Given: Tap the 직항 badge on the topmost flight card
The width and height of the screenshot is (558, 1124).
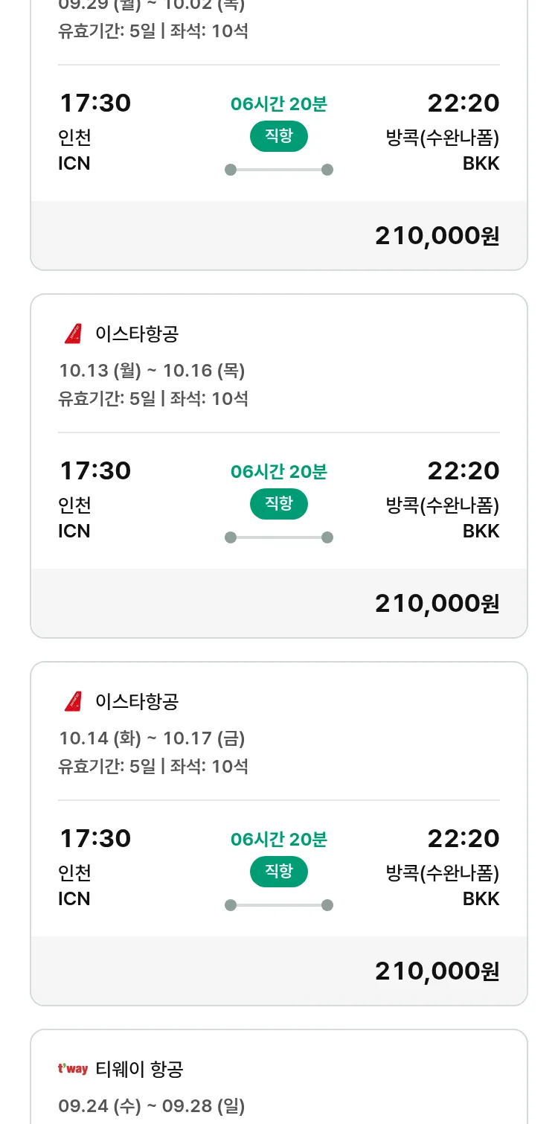Looking at the screenshot, I should point(278,136).
